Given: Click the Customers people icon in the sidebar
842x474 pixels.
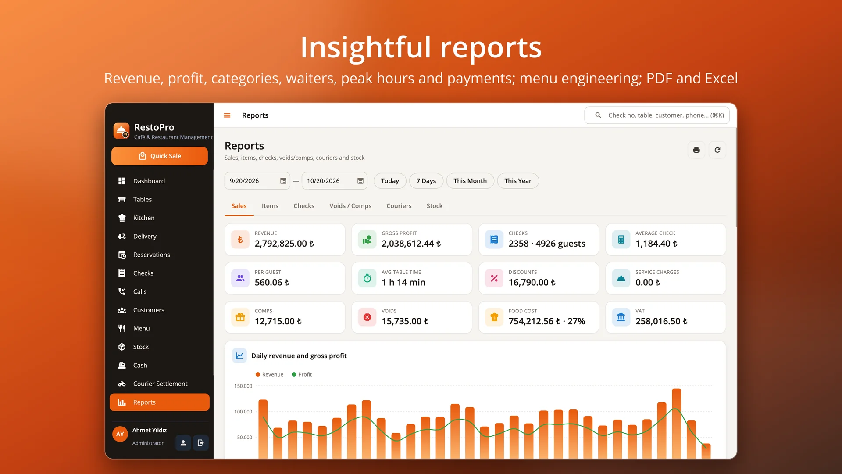Looking at the screenshot, I should tap(122, 310).
